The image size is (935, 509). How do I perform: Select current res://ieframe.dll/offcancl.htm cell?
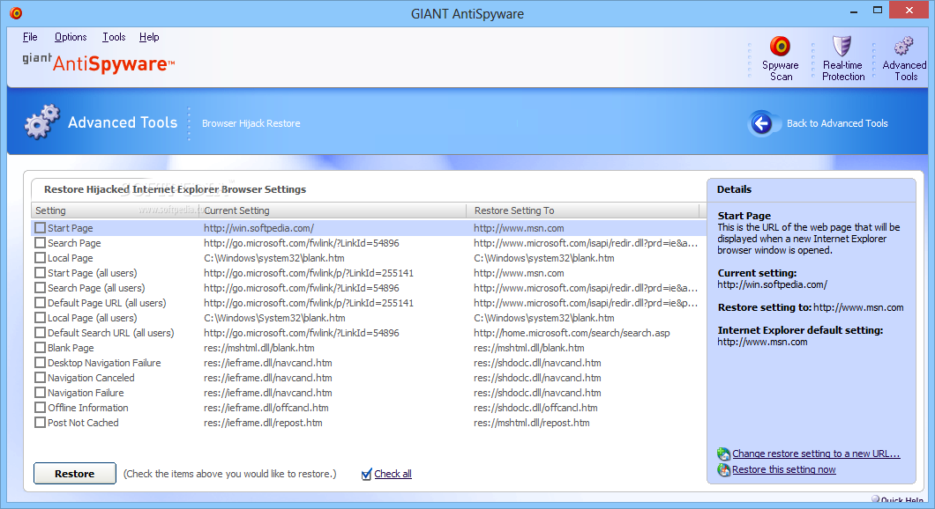click(x=266, y=408)
